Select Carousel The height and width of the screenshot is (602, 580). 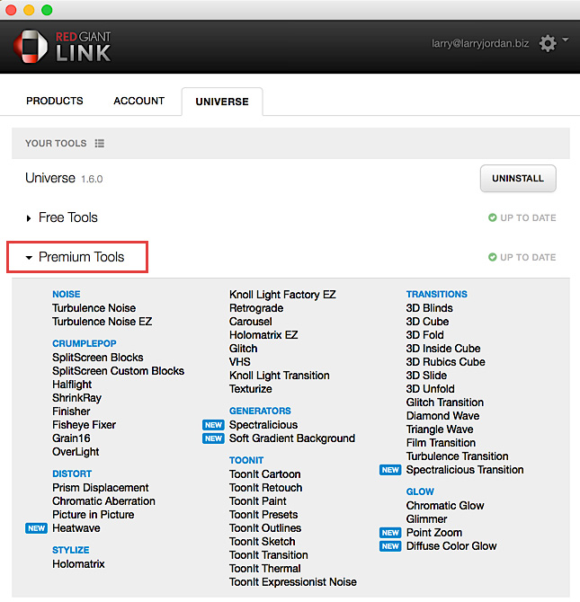[251, 322]
